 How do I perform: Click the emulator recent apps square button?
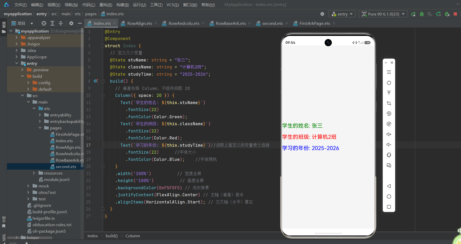point(389,207)
